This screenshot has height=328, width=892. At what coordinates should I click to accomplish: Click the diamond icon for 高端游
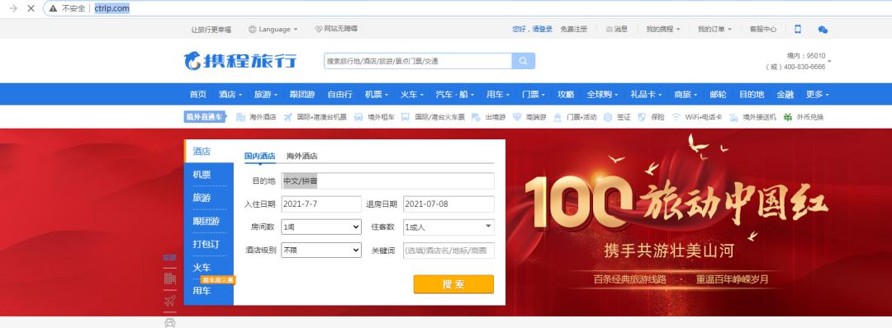click(x=517, y=117)
